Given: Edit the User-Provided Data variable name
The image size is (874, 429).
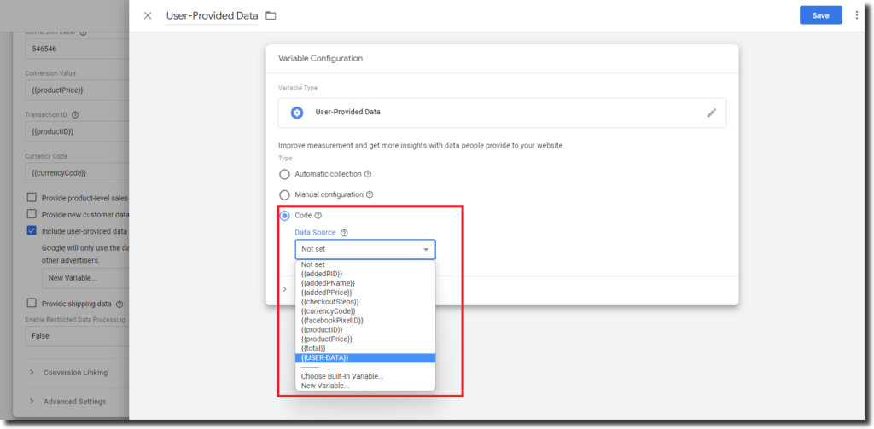Looking at the screenshot, I should point(212,15).
